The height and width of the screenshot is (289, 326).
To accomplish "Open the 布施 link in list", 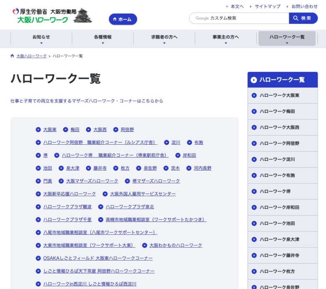I will (199, 143).
